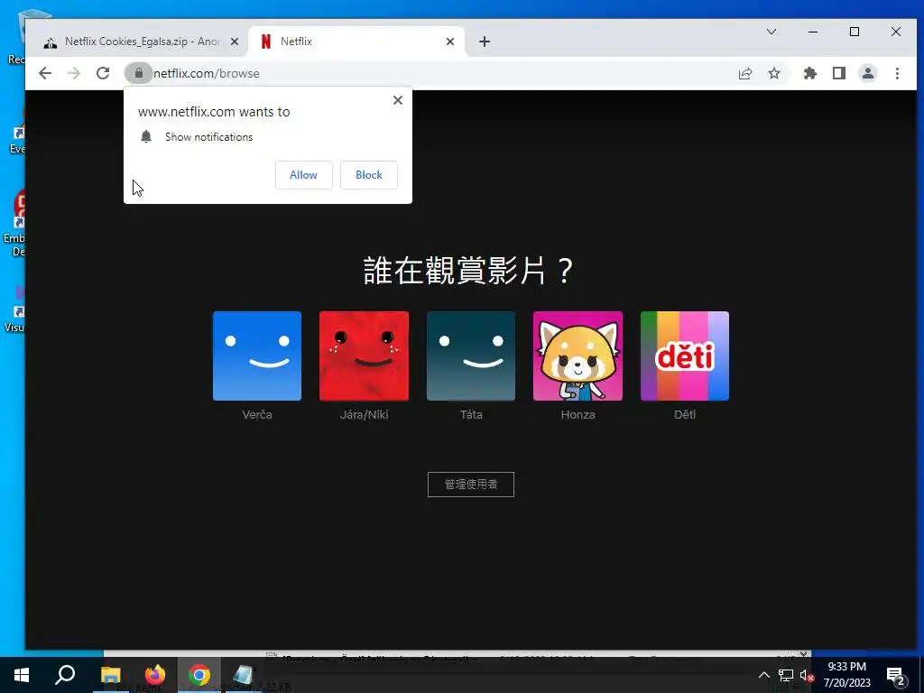The height and width of the screenshot is (693, 924).
Task: Show hidden system tray icons
Action: [x=763, y=675]
